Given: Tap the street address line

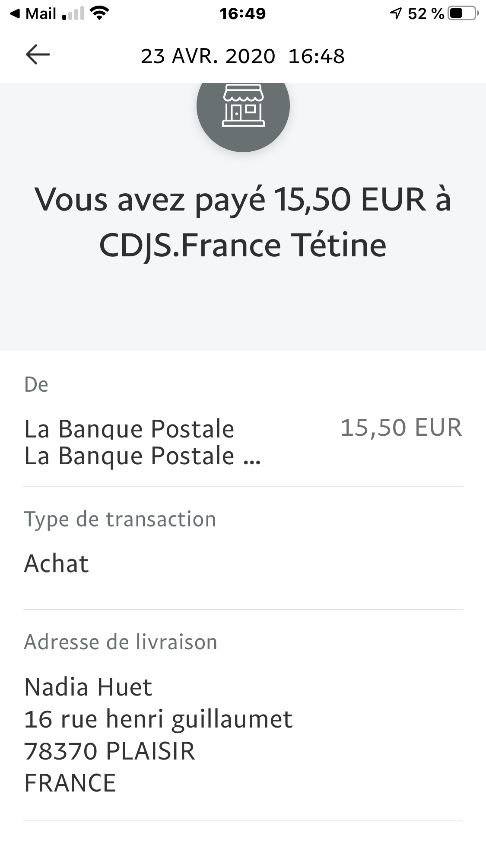Looking at the screenshot, I should click(158, 719).
